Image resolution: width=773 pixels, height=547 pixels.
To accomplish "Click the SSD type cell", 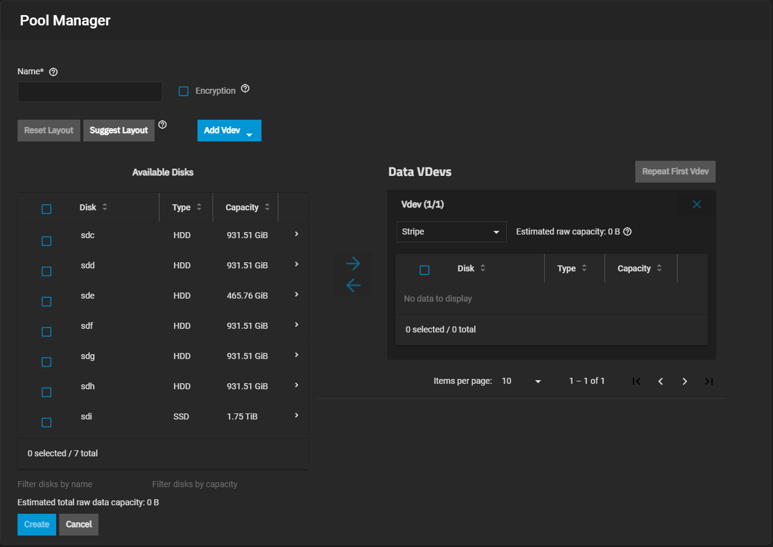I will (x=182, y=416).
